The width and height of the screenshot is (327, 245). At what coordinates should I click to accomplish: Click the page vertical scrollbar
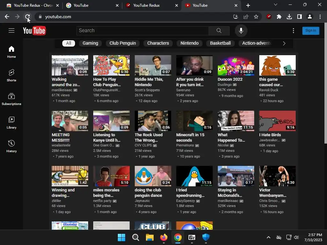coord(325,83)
